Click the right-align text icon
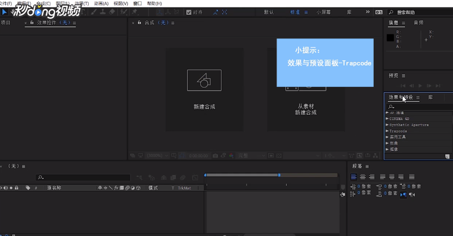This screenshot has height=236, width=453. [372, 177]
